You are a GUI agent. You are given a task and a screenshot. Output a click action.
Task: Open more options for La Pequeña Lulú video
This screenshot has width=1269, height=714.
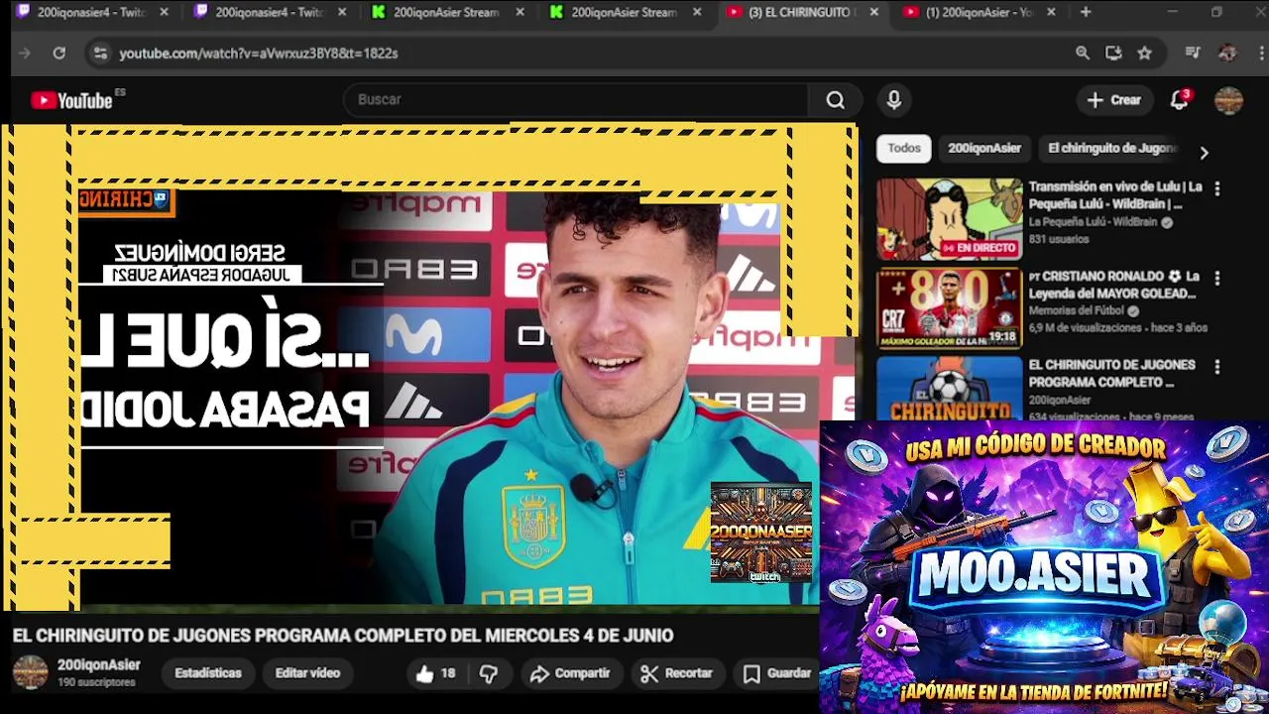click(x=1216, y=188)
